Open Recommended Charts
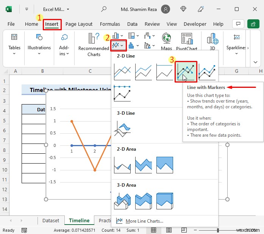Viewport: 264px width, 234px height. 94,44
